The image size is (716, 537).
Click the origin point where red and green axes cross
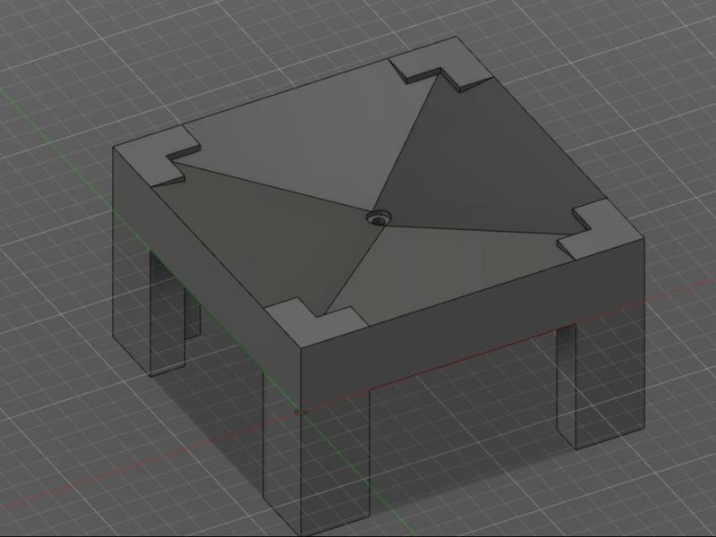pos(301,413)
